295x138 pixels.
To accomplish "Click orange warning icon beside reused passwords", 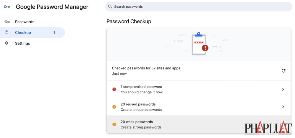I will pyautogui.click(x=114, y=107).
